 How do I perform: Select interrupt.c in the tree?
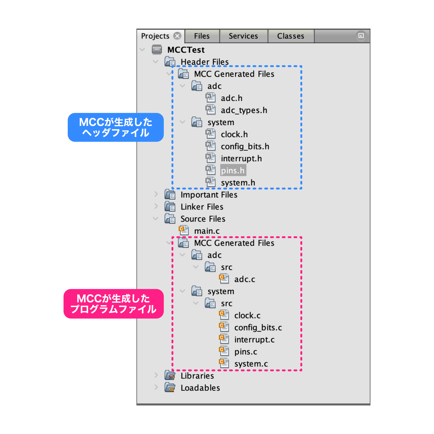click(x=254, y=340)
